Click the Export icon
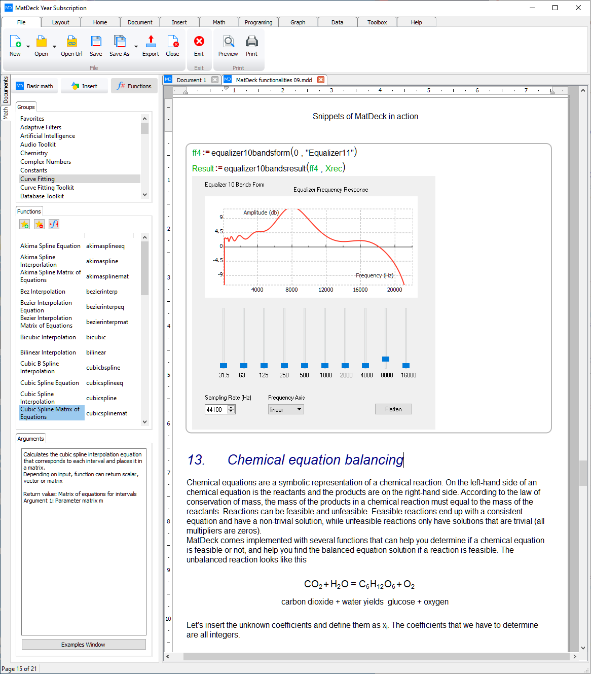591x674 pixels. coord(151,42)
